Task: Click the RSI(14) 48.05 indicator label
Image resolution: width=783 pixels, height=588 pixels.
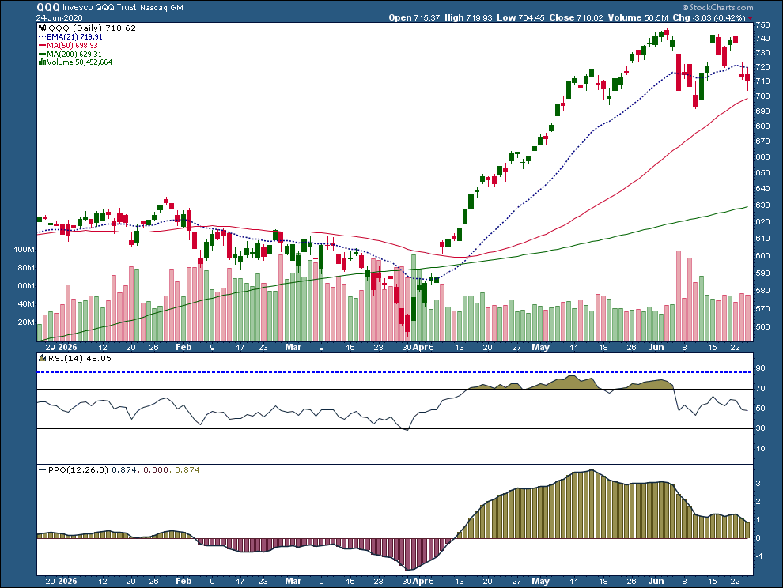Action: click(79, 358)
